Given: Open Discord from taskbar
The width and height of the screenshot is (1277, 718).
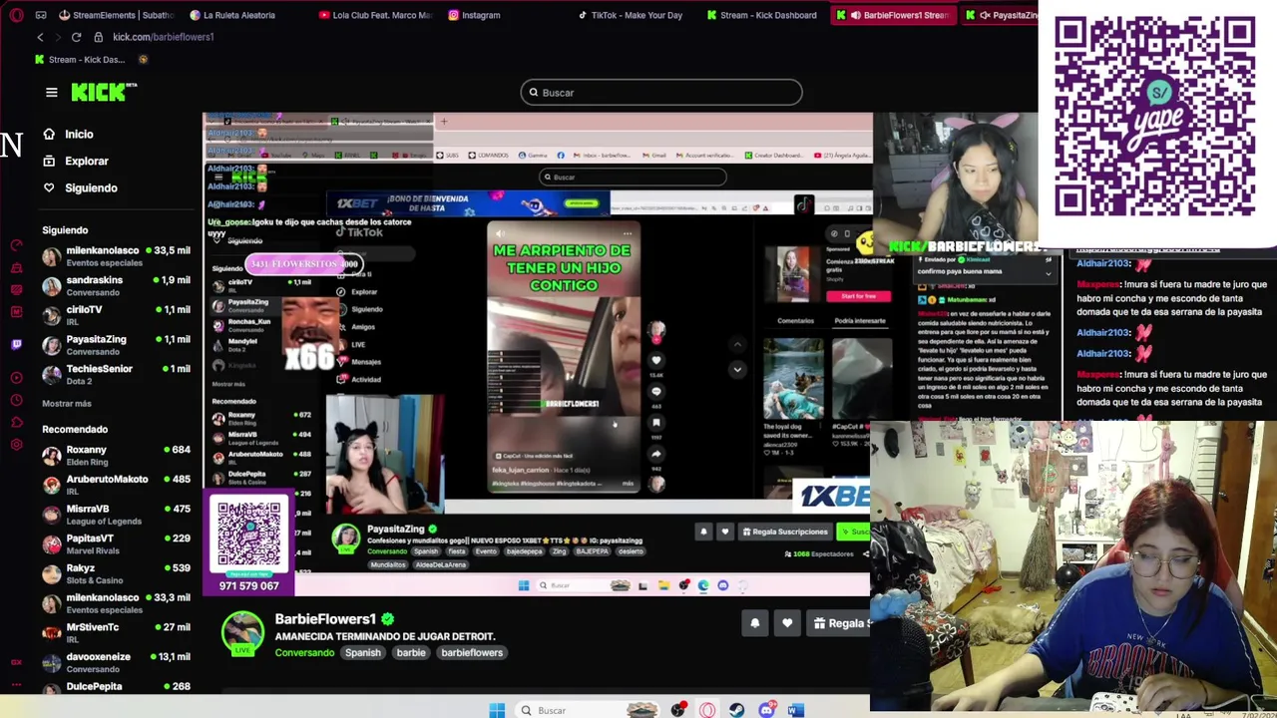Looking at the screenshot, I should [766, 710].
